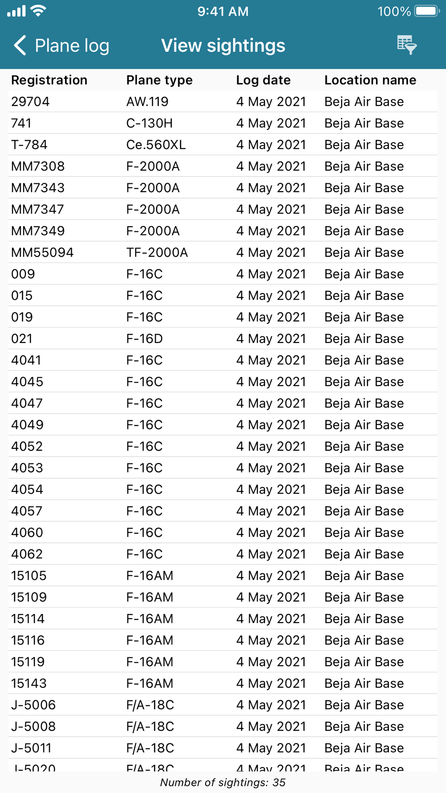Select the MM55094 TF-2000A row
The height and width of the screenshot is (793, 446).
(223, 252)
